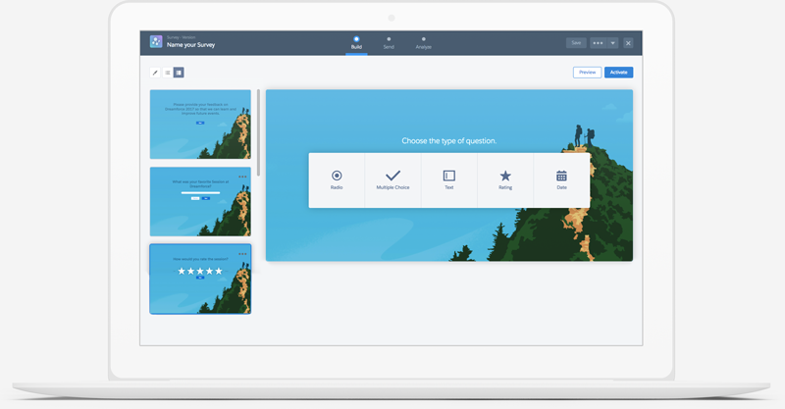Select the Rating star question type
Viewport: 785px width, 409px height.
click(505, 179)
